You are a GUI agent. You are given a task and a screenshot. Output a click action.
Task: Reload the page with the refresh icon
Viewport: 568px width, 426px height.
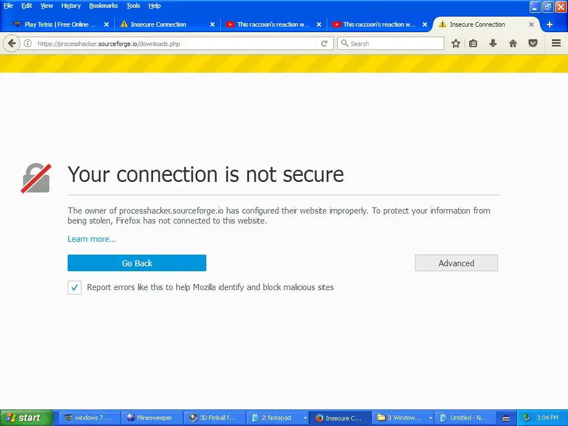point(324,43)
